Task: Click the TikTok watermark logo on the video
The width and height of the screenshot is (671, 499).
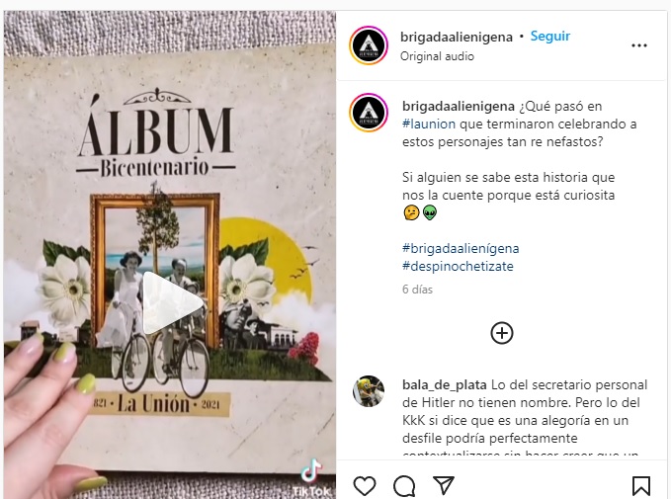Action: [311, 477]
